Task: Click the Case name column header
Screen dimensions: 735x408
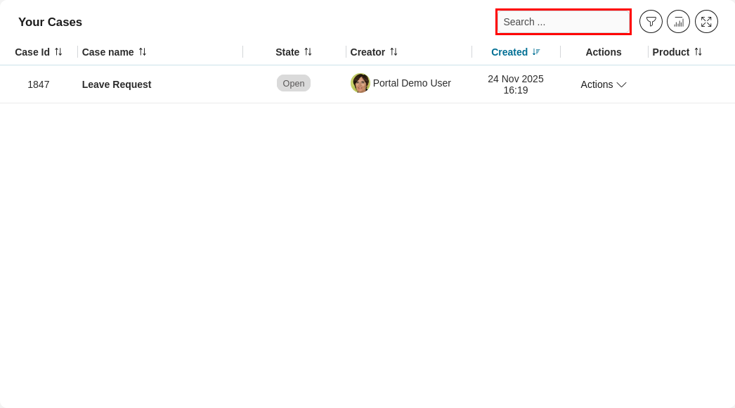Action: (108, 51)
